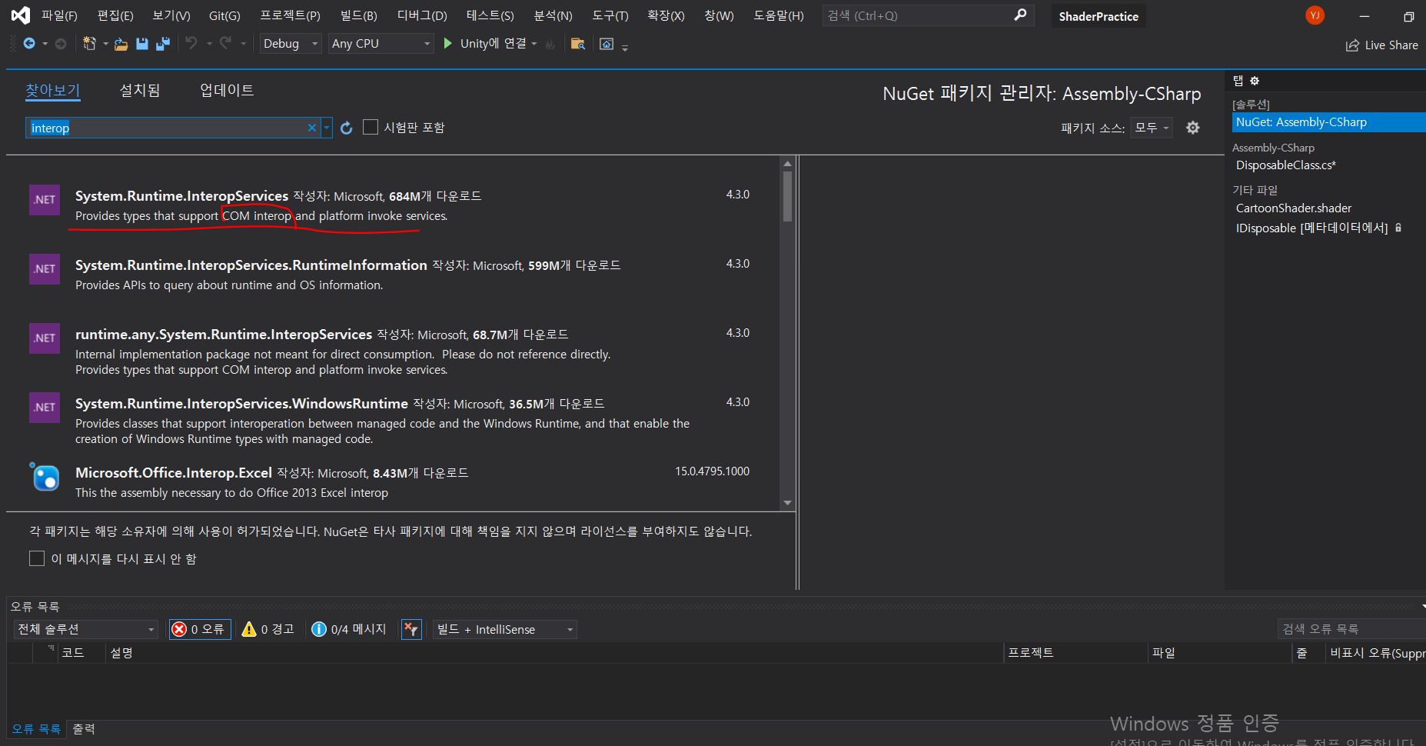Open the Debug configuration dropdown
Screen dimensions: 1426x746
click(x=290, y=44)
